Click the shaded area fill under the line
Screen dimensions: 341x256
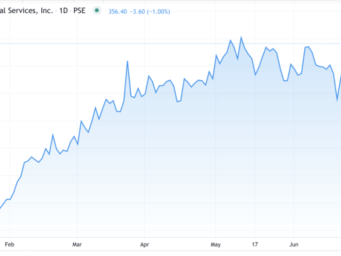click(x=170, y=171)
